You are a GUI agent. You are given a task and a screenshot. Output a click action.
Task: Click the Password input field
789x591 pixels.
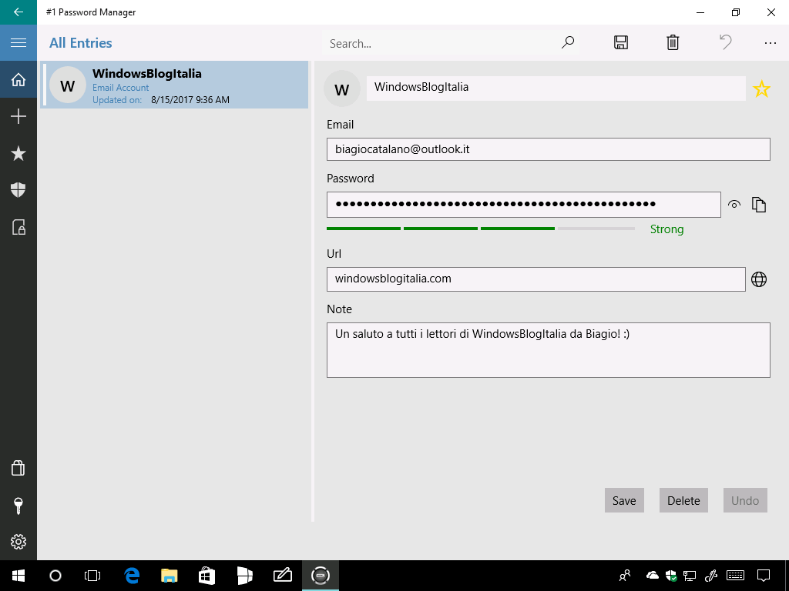[x=523, y=205]
